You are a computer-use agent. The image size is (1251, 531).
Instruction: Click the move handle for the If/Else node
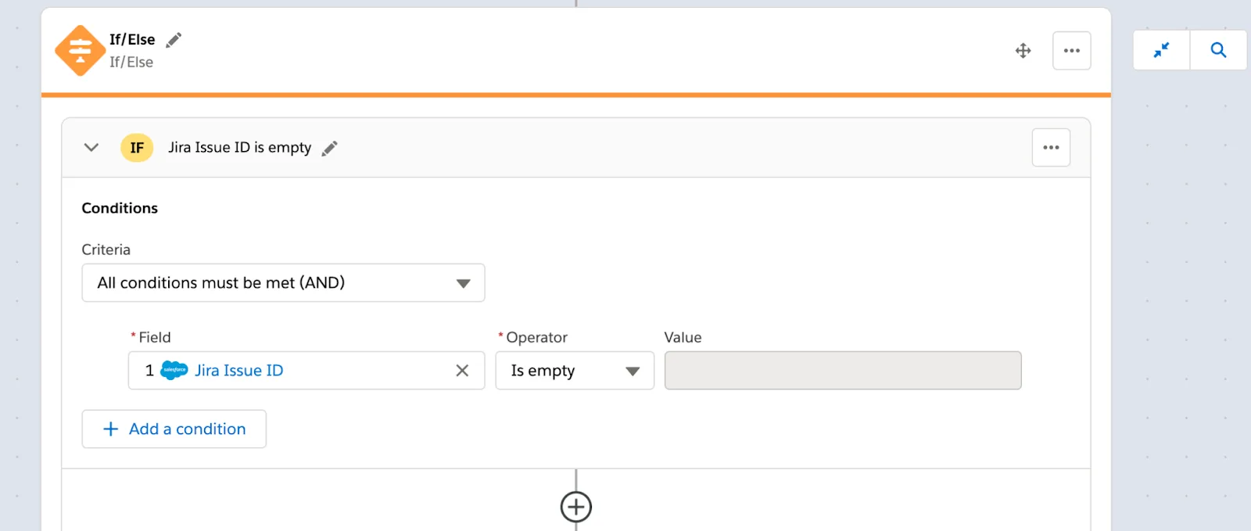(1023, 50)
